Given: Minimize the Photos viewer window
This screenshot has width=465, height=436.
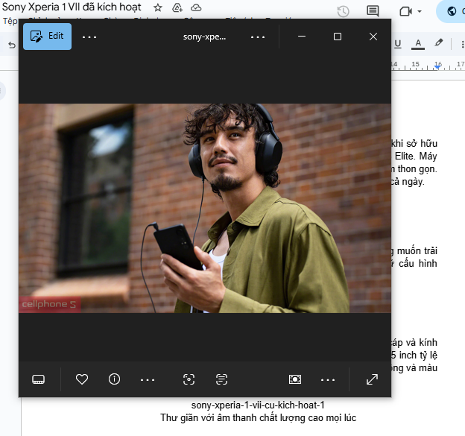Looking at the screenshot, I should [x=302, y=37].
